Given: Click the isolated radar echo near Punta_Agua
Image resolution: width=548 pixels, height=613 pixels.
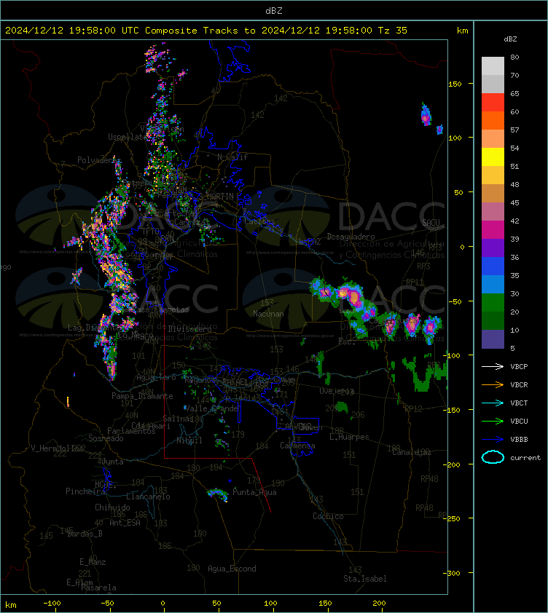Looking at the screenshot, I should tap(219, 494).
